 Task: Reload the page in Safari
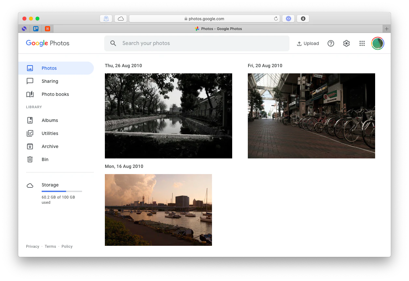click(276, 19)
